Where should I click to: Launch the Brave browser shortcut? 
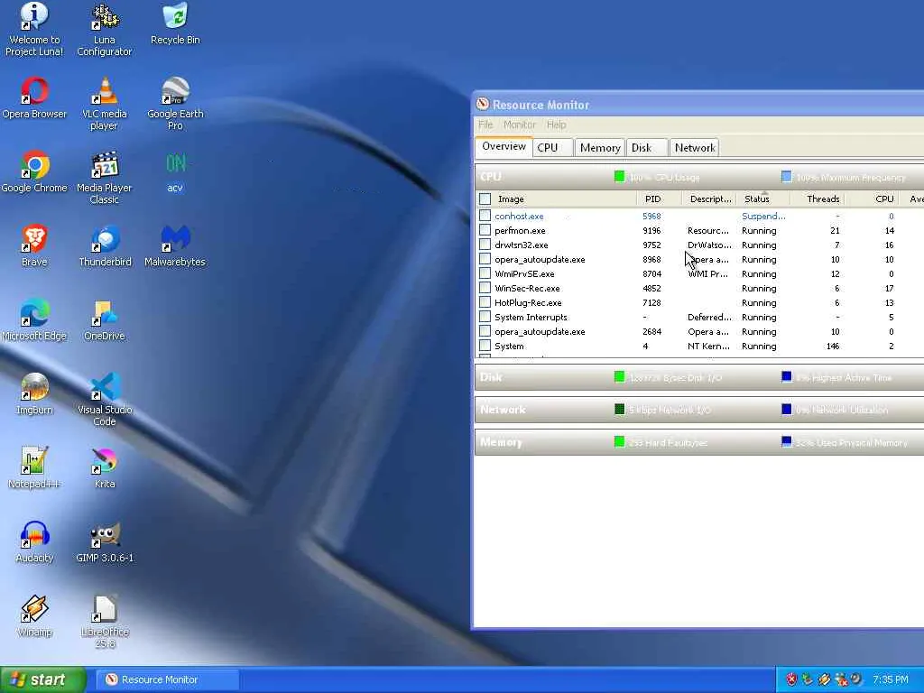pyautogui.click(x=34, y=246)
